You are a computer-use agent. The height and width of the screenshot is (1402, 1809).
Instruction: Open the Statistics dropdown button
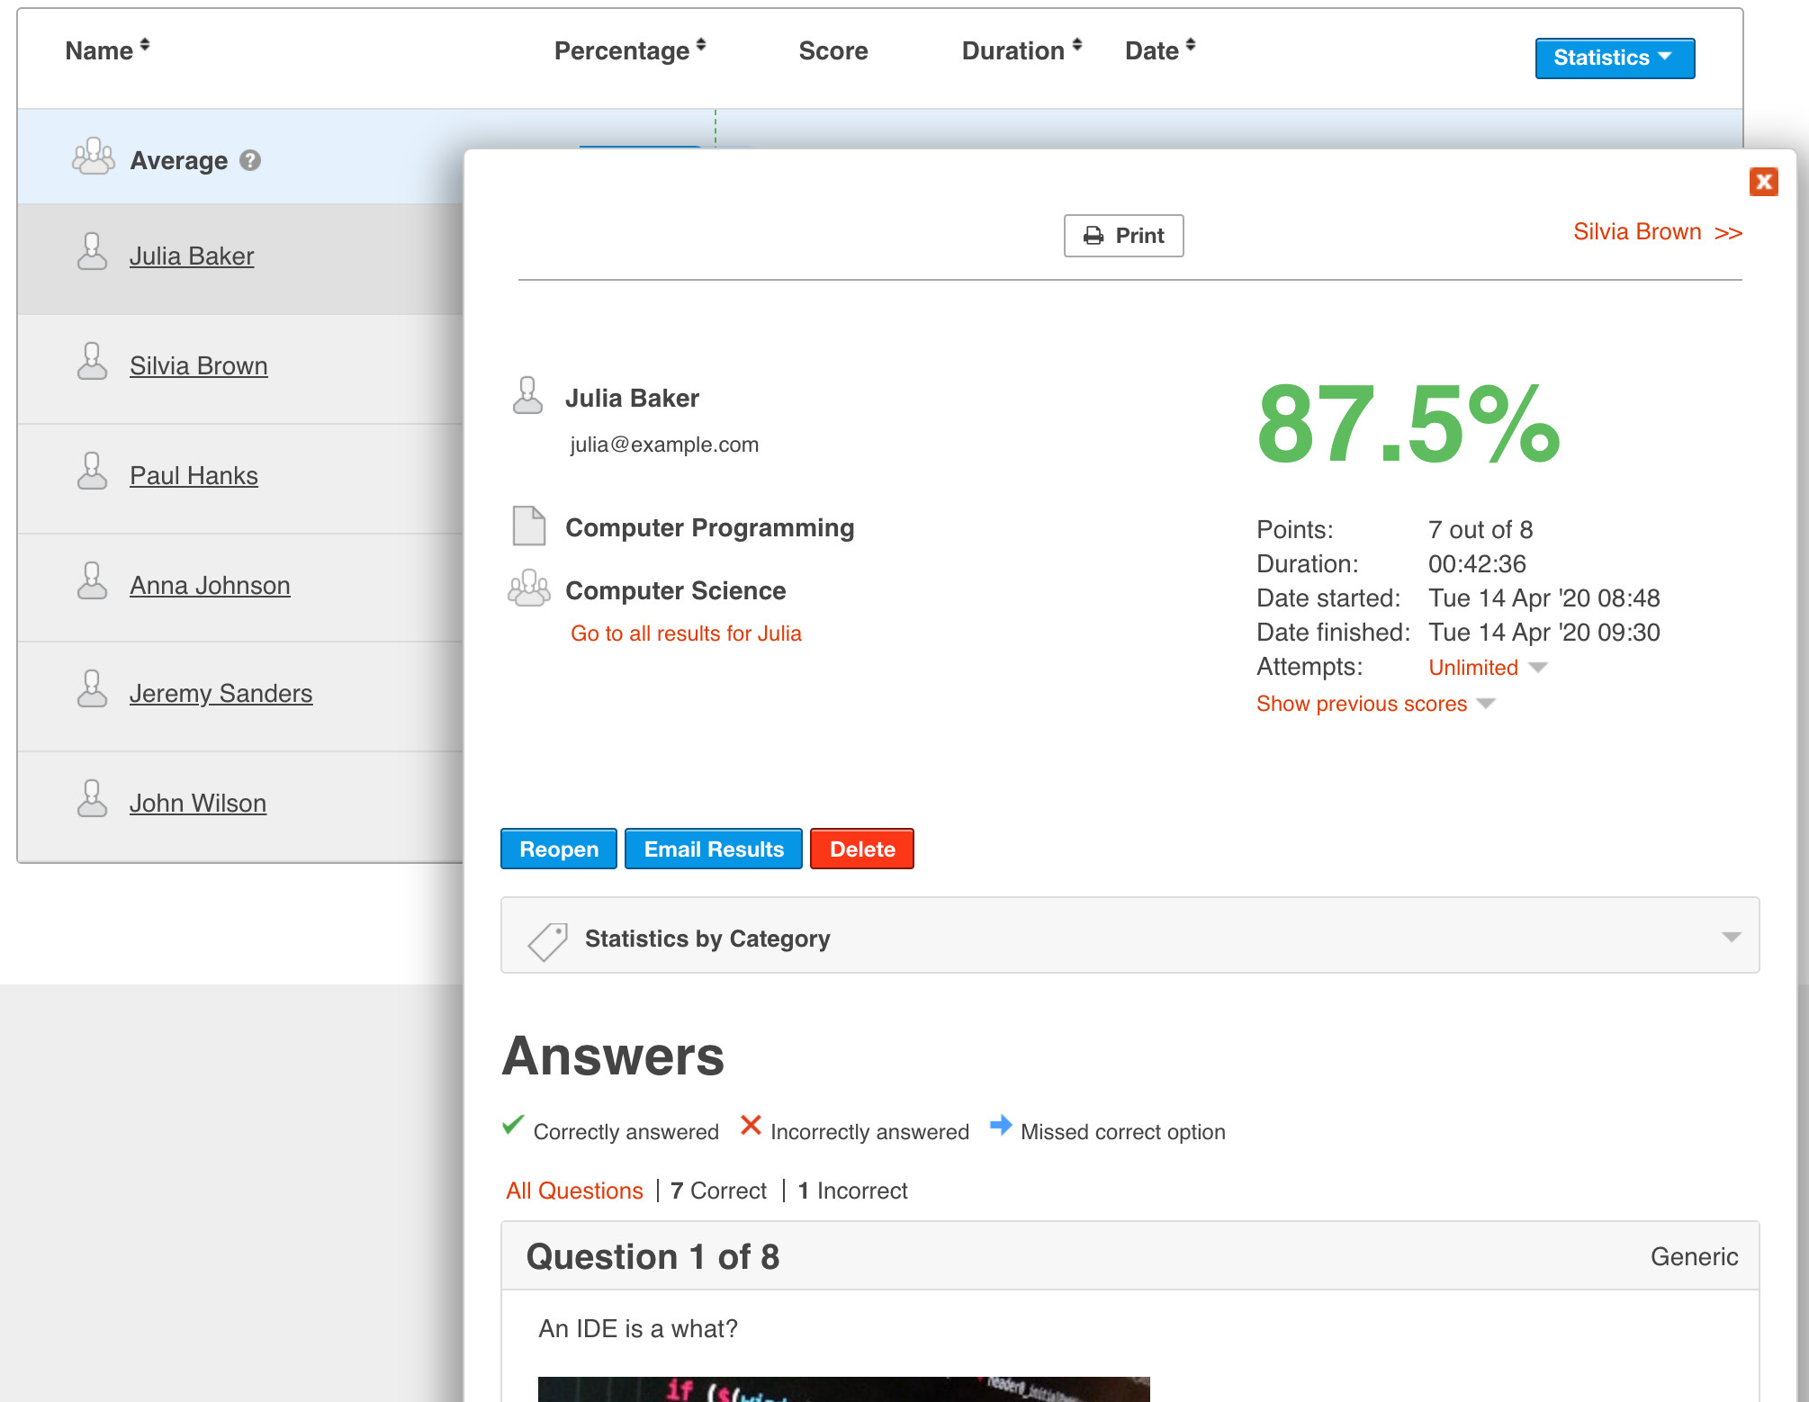[1614, 58]
